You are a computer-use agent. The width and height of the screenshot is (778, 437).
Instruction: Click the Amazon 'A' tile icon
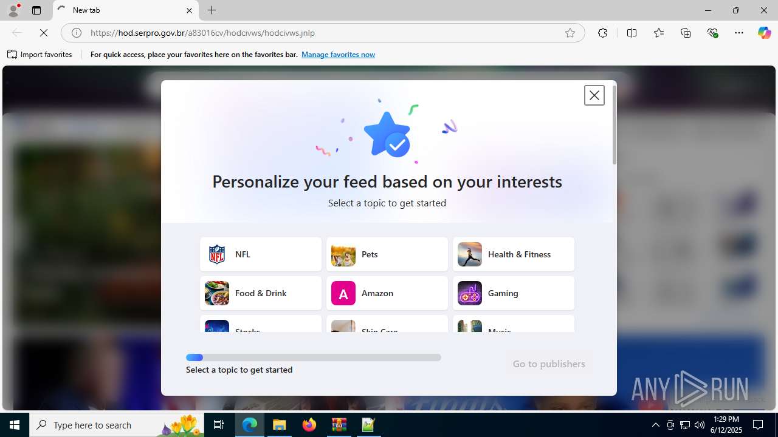point(343,293)
